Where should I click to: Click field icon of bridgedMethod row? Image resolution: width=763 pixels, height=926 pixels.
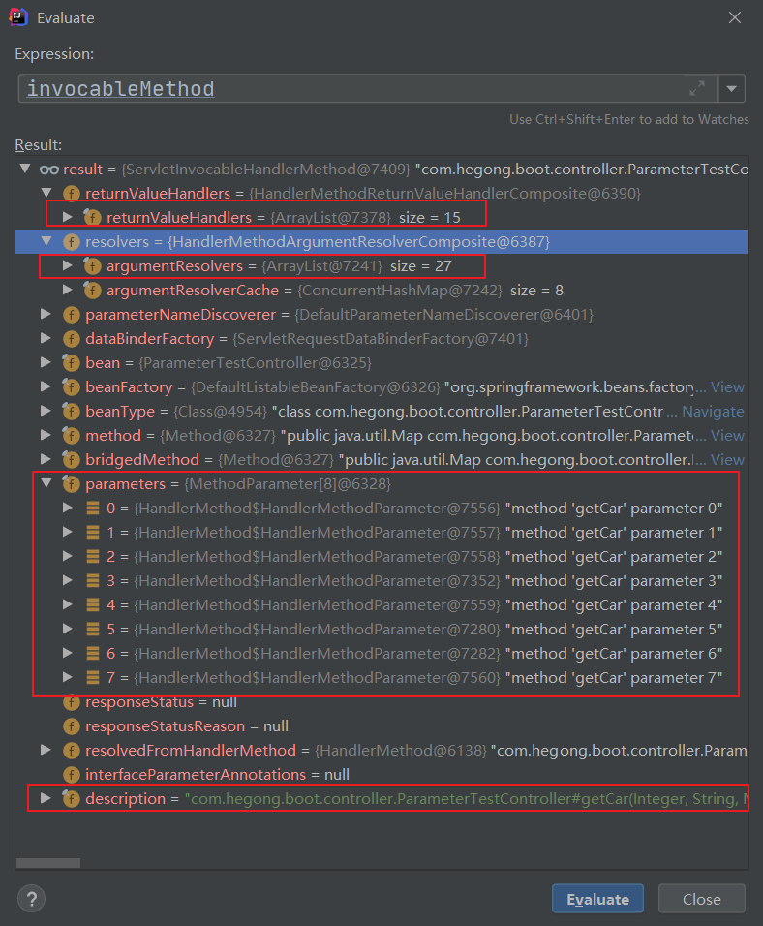tap(72, 459)
